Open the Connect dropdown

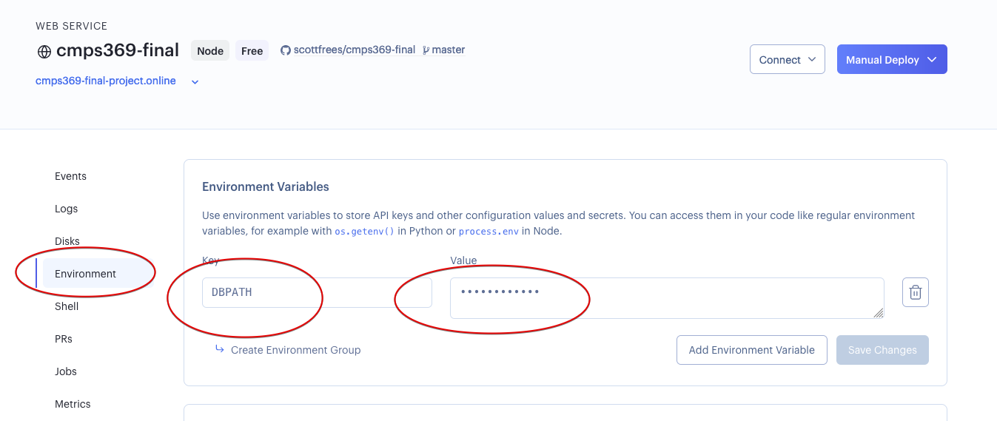(x=787, y=60)
